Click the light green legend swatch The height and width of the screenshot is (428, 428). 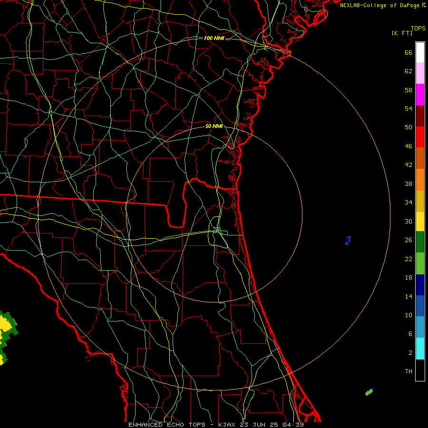(420, 263)
